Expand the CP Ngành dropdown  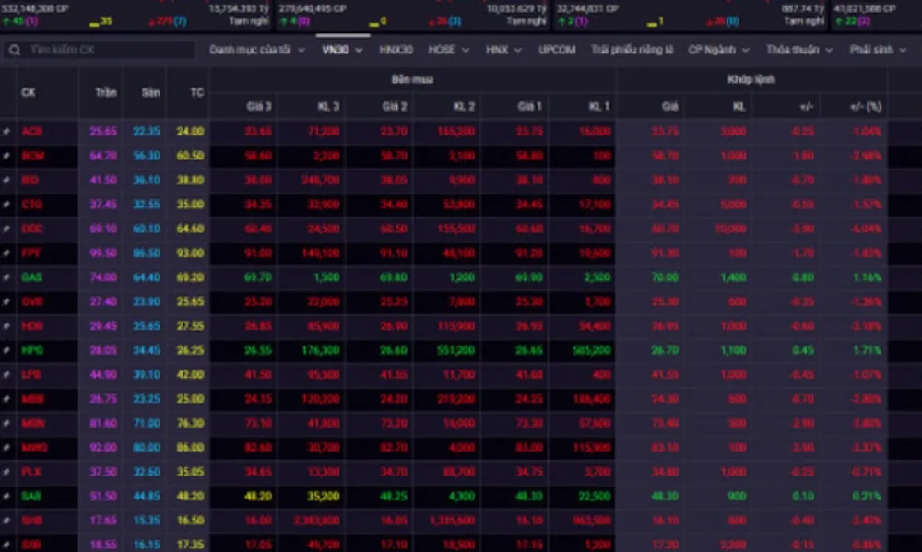718,50
